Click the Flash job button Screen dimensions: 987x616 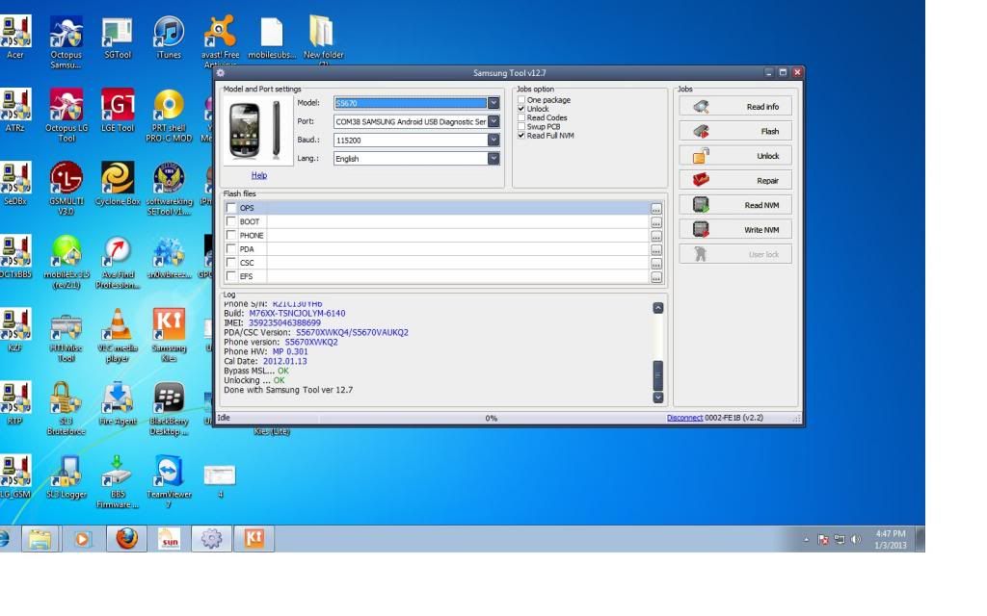click(x=735, y=131)
